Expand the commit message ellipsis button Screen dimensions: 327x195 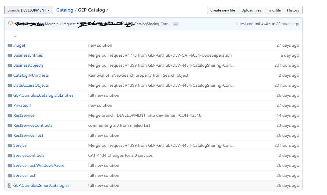click(176, 24)
